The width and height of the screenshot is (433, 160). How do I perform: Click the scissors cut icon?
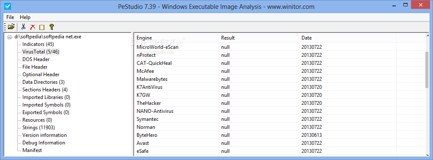(x=23, y=27)
